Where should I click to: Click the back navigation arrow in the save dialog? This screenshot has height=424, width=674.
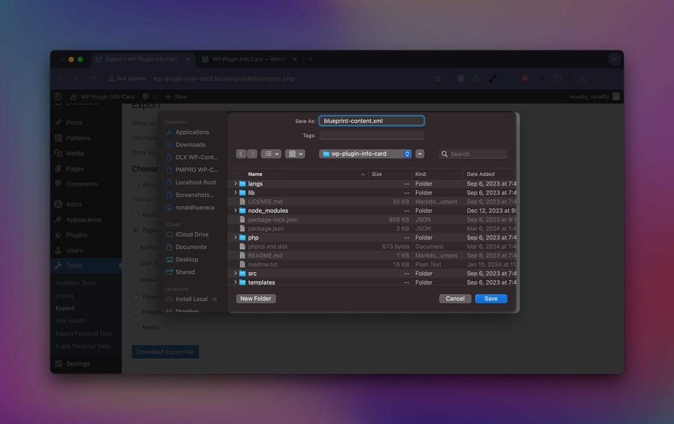pos(241,154)
